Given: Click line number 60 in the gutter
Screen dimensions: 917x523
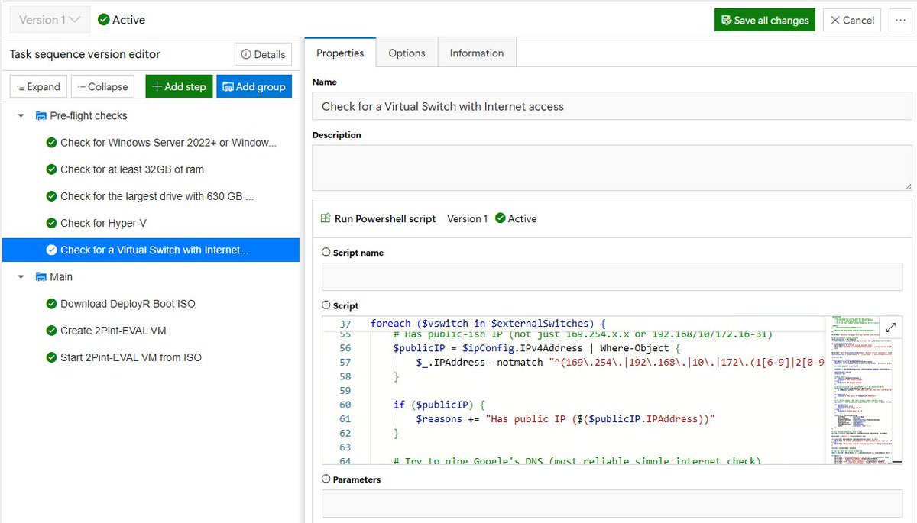Looking at the screenshot, I should (345, 405).
